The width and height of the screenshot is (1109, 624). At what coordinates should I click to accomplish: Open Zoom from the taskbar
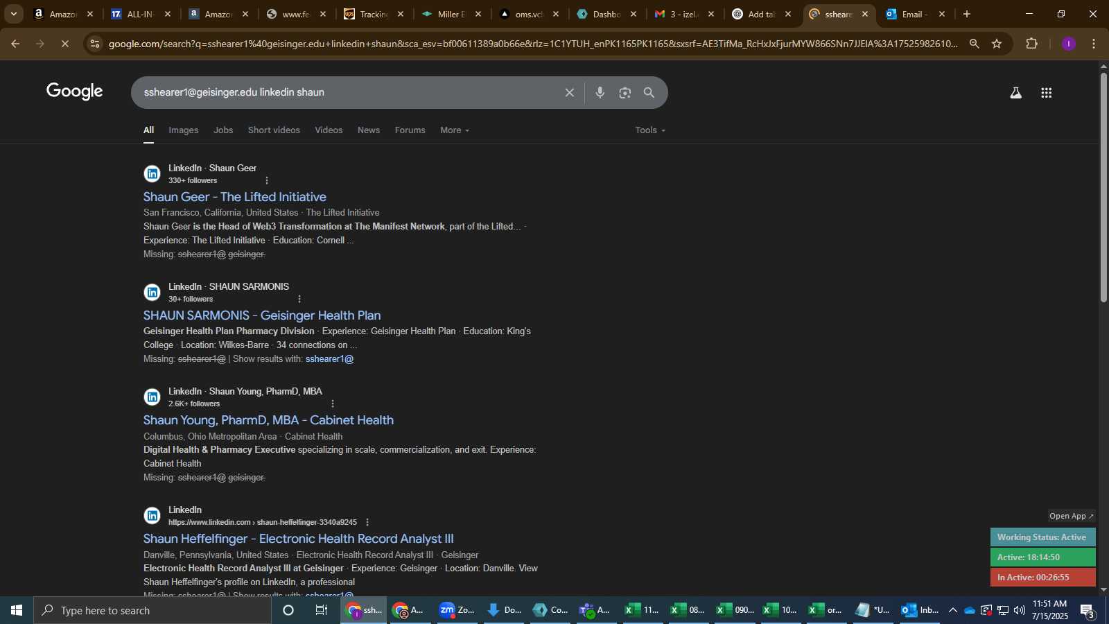[457, 610]
